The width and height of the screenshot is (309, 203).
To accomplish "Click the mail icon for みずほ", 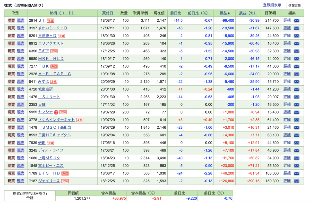I will (x=296, y=82).
